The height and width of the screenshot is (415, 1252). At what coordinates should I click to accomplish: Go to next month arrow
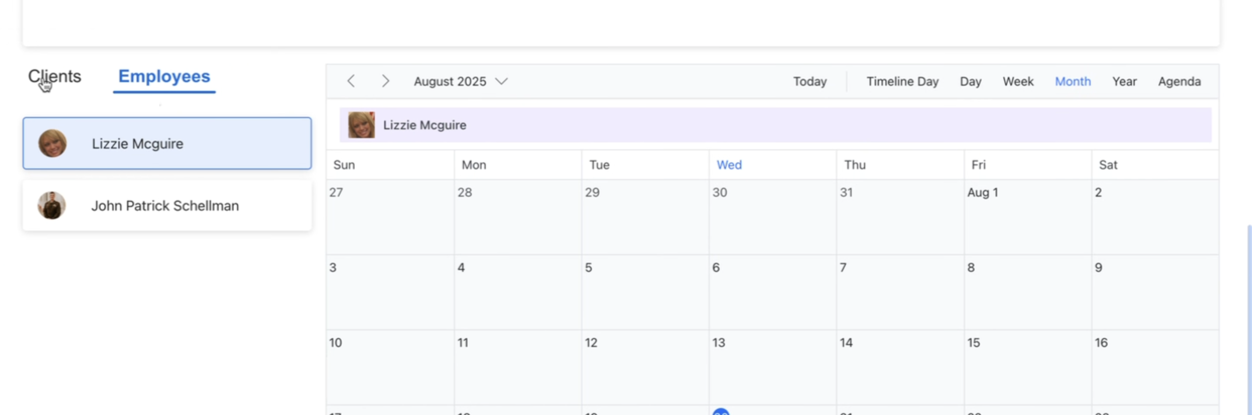(385, 81)
